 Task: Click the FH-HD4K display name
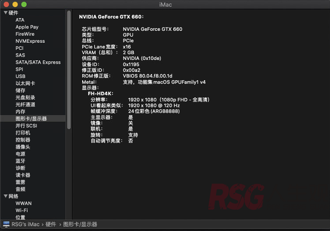(x=101, y=93)
